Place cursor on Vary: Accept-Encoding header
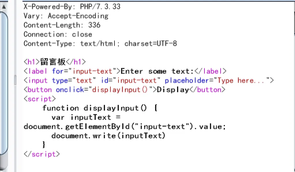The width and height of the screenshot is (295, 172). click(x=66, y=16)
